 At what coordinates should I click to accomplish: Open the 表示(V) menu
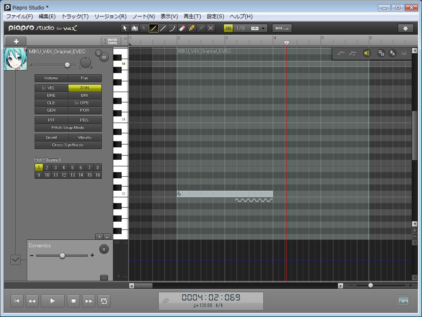[x=169, y=17]
